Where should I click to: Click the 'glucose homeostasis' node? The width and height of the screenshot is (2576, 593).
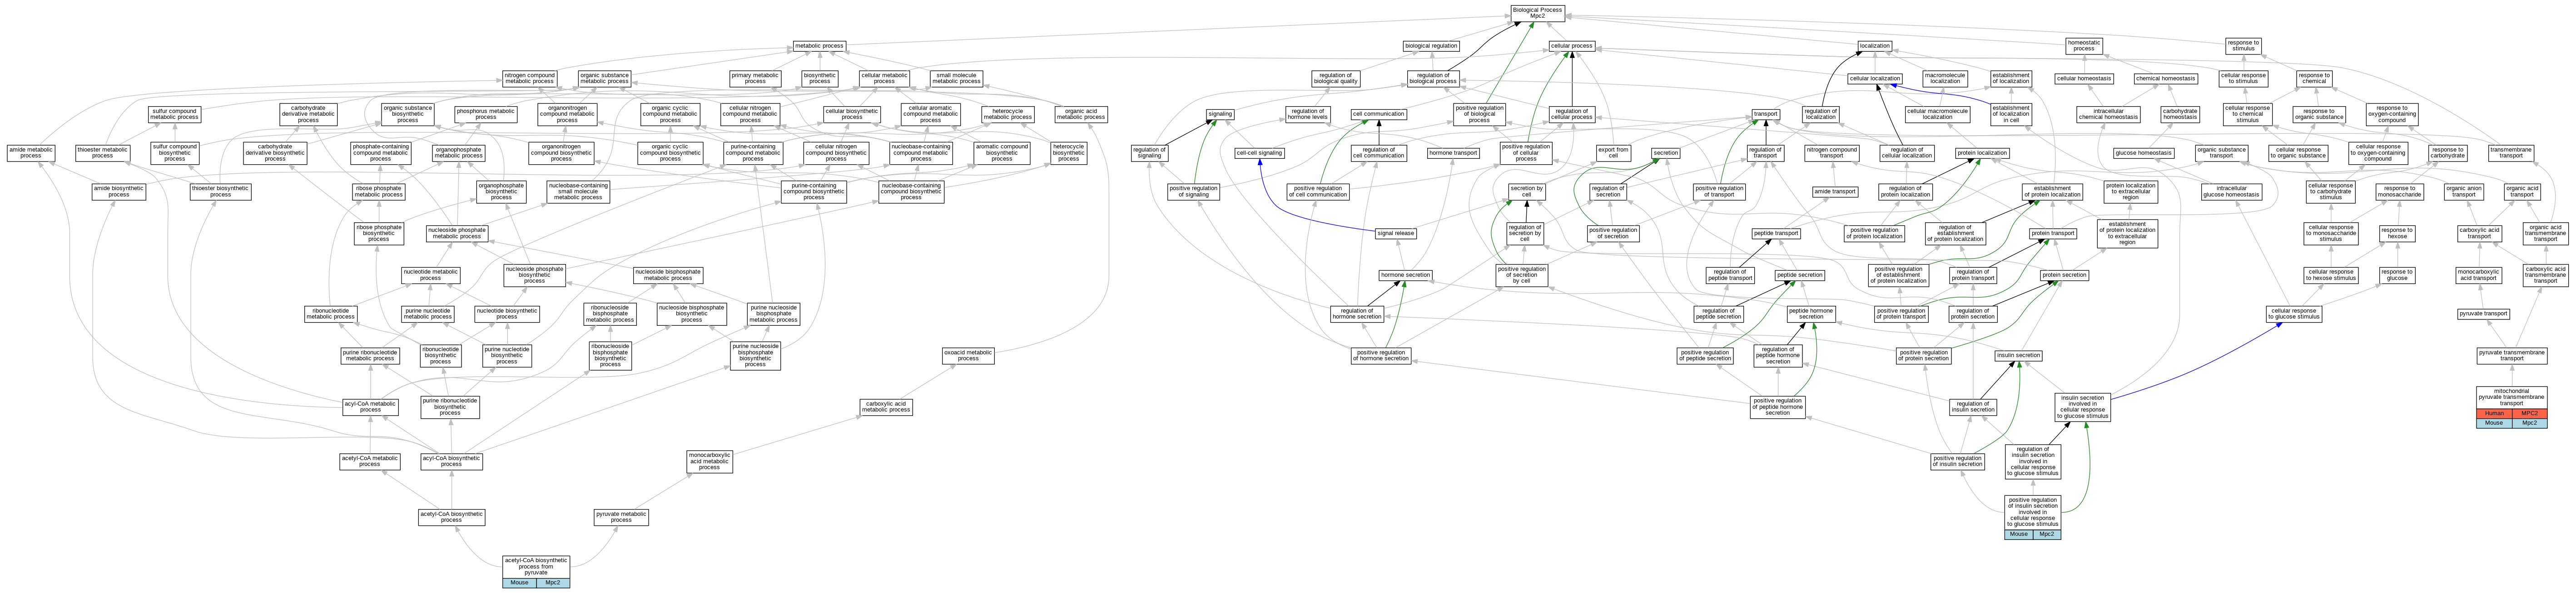click(2143, 153)
